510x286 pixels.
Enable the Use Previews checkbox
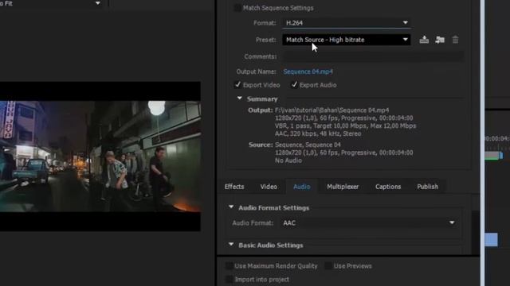[x=328, y=266]
